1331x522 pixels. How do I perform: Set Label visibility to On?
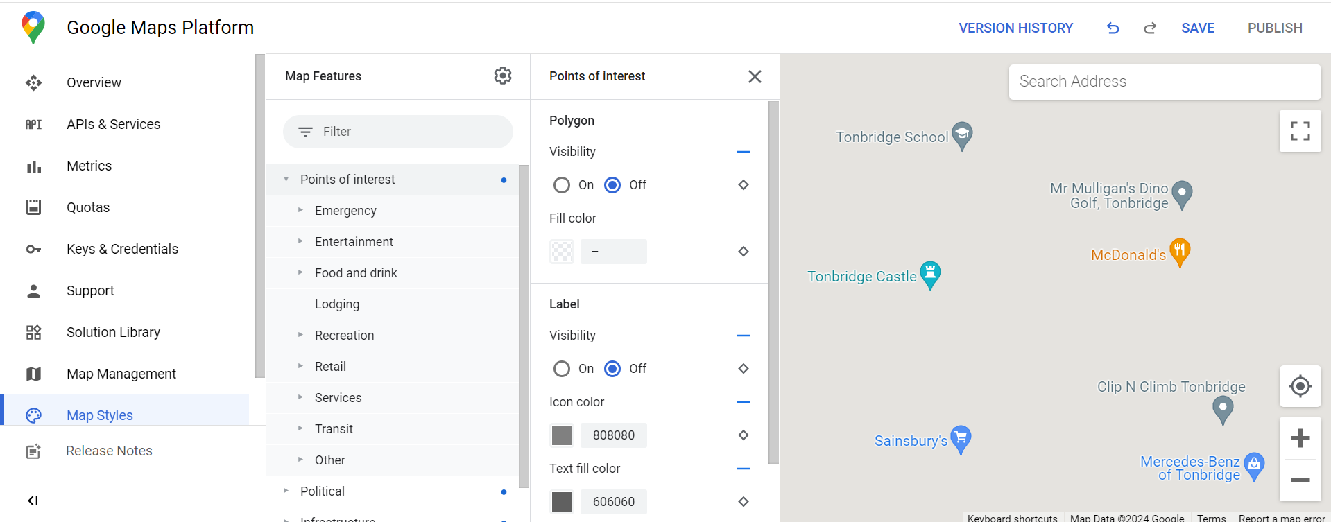pos(562,369)
